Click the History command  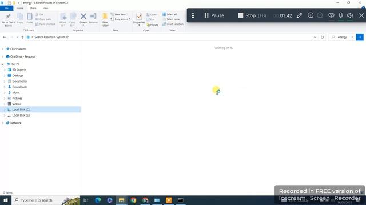coord(153,24)
